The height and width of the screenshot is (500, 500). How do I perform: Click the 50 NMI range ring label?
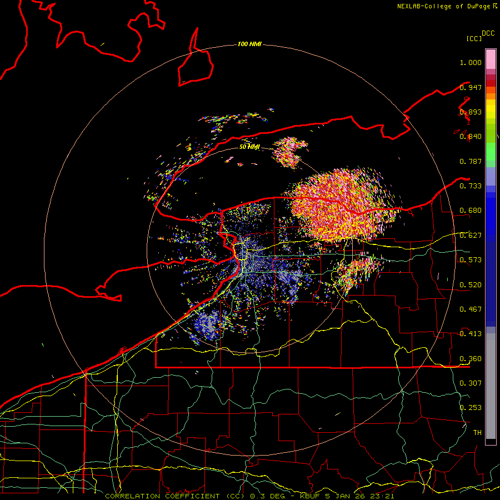click(249, 147)
